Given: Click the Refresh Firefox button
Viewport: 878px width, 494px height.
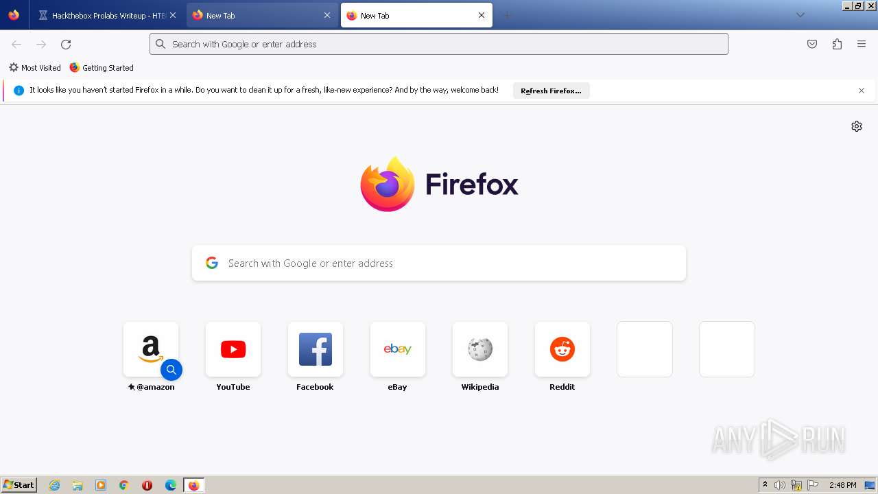Looking at the screenshot, I should (x=551, y=91).
